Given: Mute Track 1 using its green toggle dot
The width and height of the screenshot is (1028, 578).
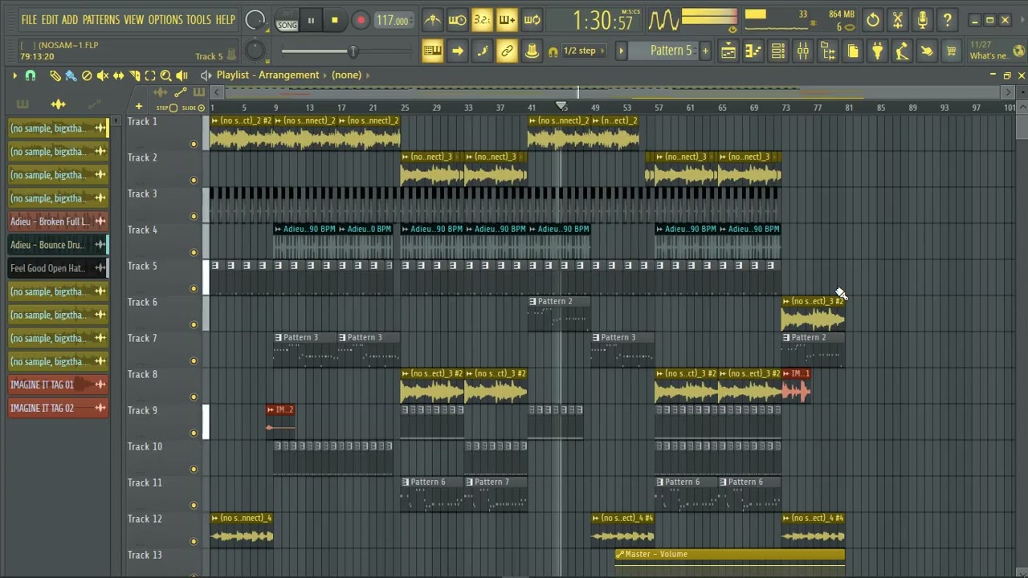Looking at the screenshot, I should click(194, 144).
